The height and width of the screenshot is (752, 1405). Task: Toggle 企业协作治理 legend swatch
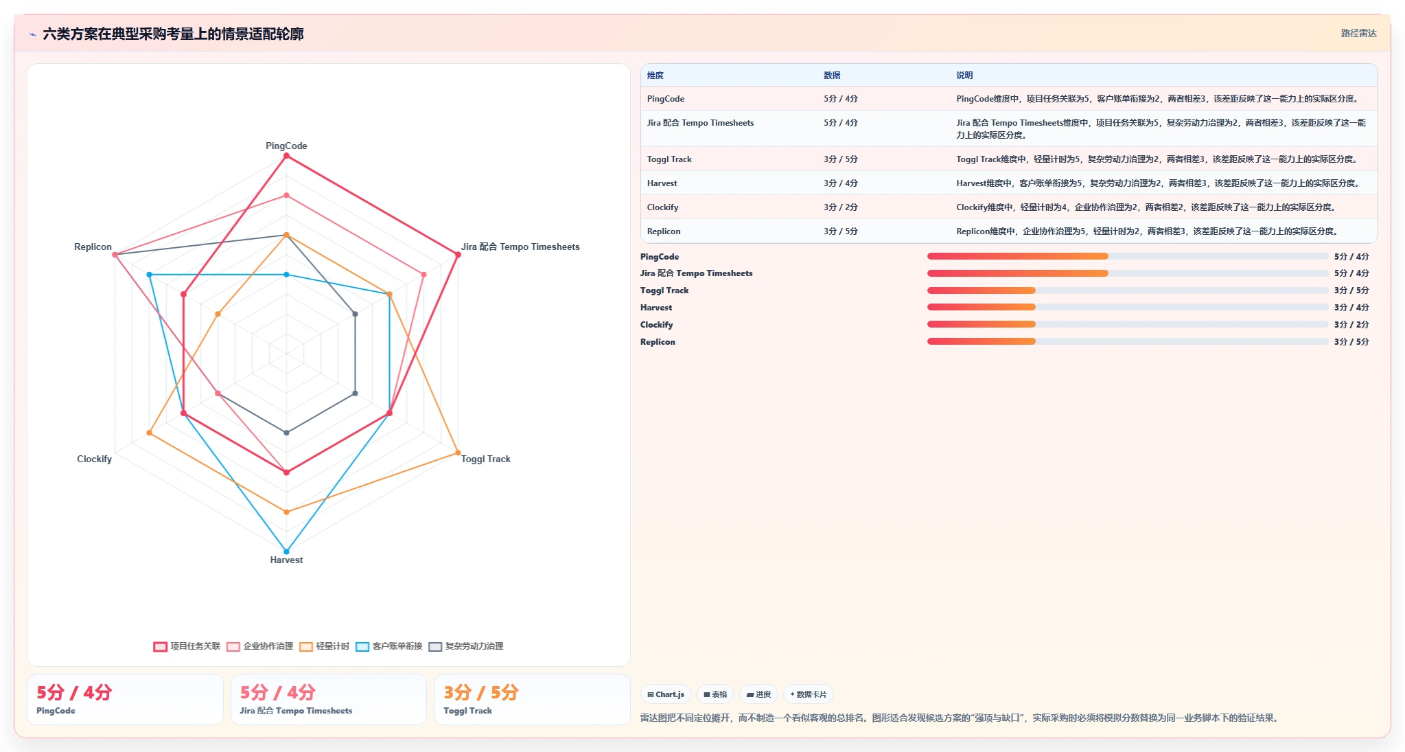(233, 646)
